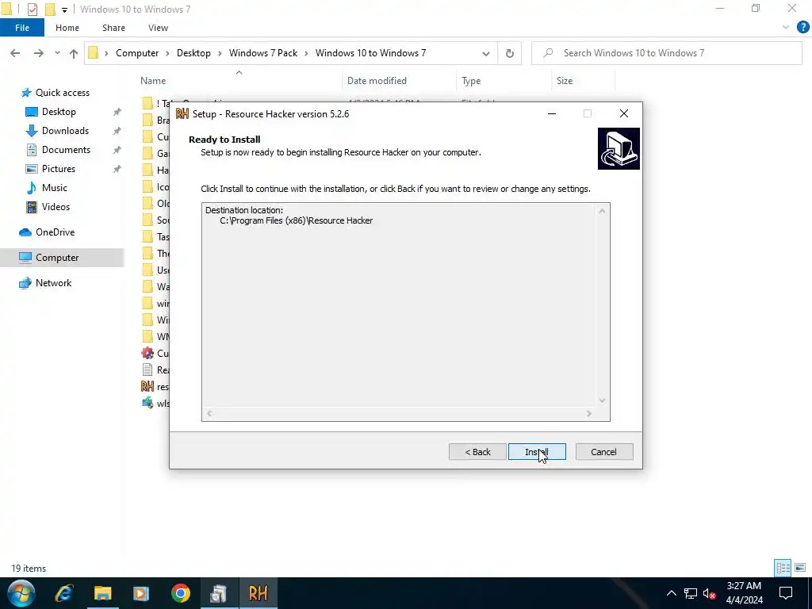Image resolution: width=812 pixels, height=609 pixels.
Task: Click the muted volume tray icon
Action: pos(709,593)
